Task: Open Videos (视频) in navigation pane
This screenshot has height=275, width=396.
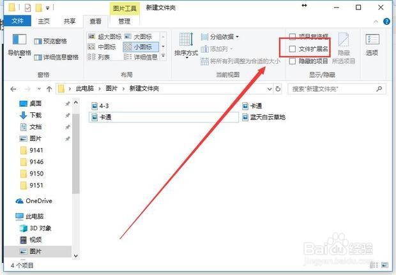Action: point(31,240)
